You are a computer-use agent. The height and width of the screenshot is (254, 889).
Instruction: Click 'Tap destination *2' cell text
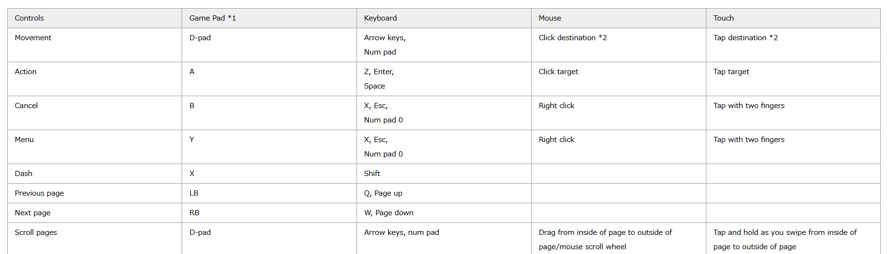(745, 38)
